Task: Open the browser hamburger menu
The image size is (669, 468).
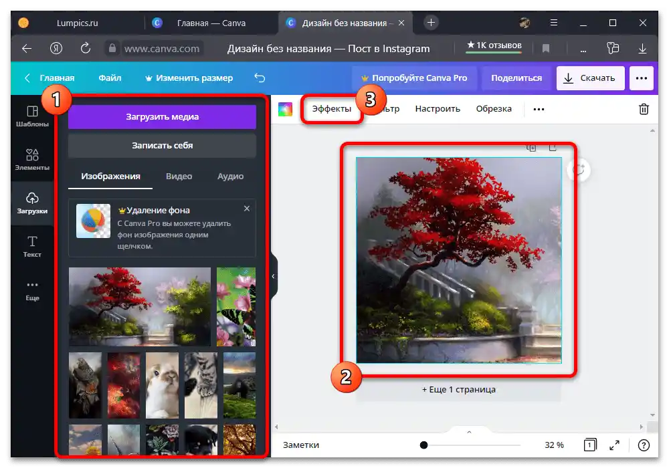Action: [554, 23]
